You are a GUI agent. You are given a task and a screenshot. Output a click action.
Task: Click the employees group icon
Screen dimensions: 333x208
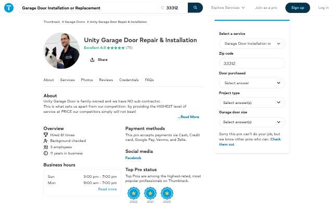(x=46, y=147)
